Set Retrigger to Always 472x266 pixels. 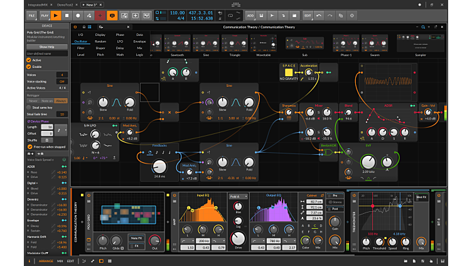point(61,101)
